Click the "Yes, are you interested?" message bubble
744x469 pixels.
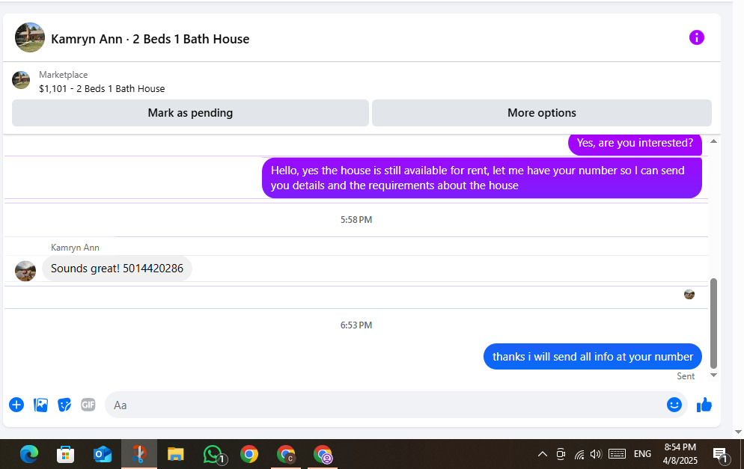click(635, 143)
